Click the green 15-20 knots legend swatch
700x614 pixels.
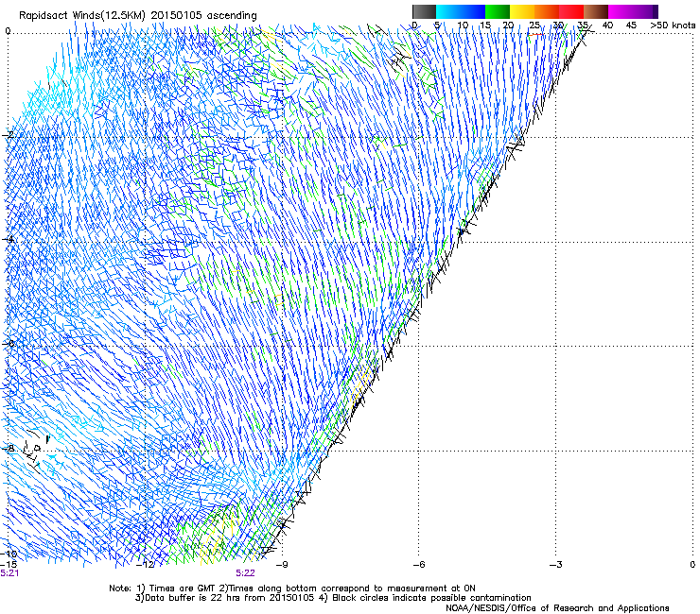click(498, 11)
